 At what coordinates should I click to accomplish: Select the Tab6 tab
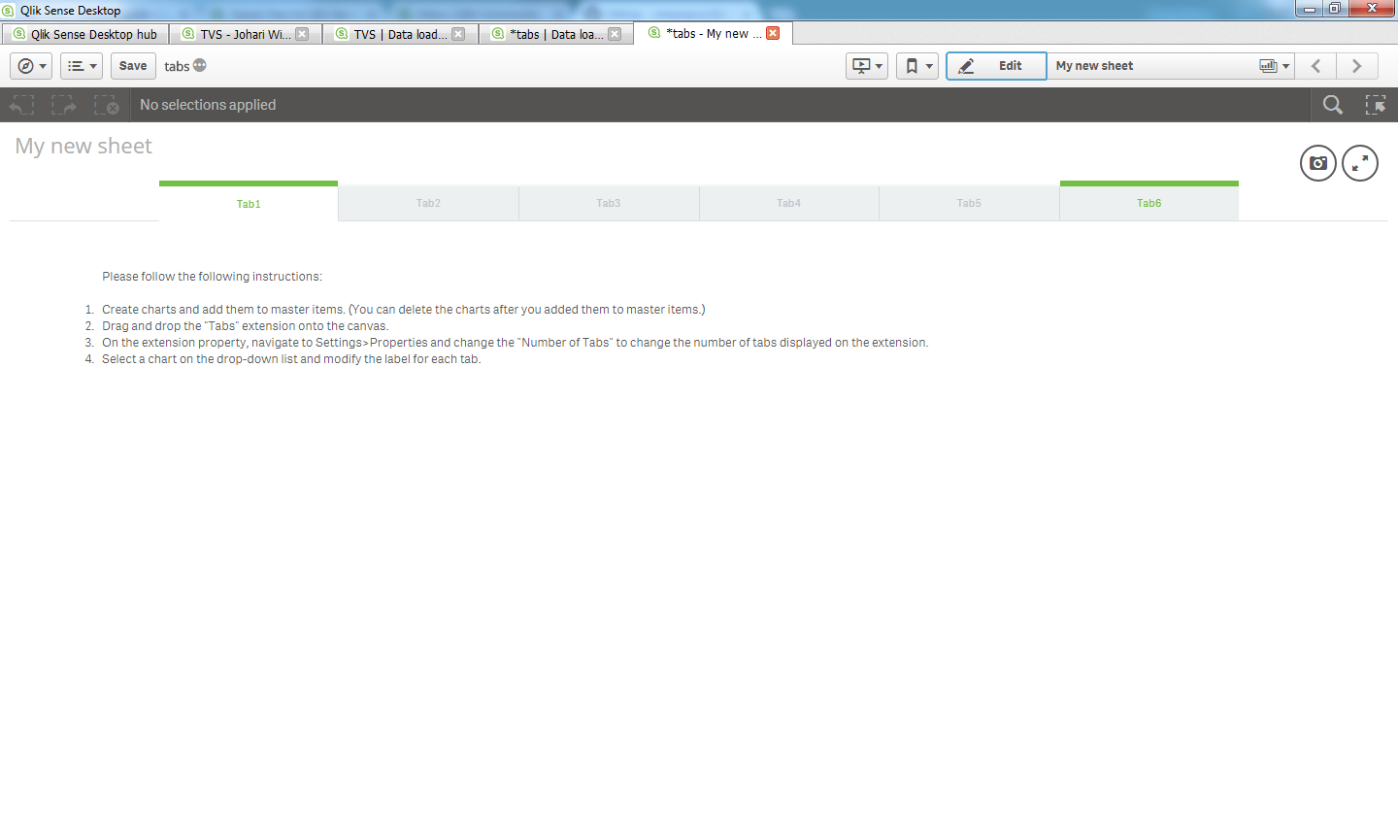click(1149, 202)
